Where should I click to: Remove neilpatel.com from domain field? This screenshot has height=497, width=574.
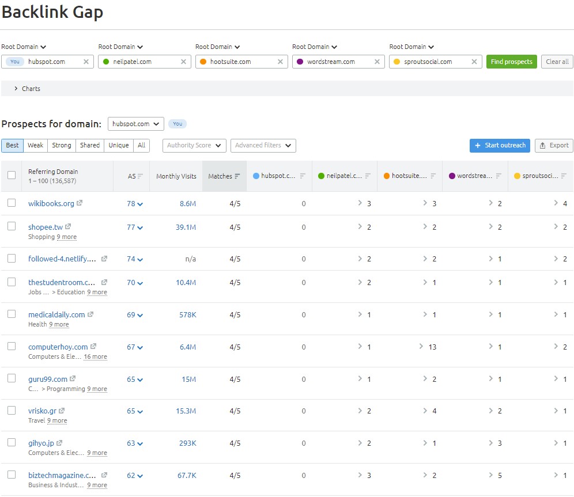pos(183,62)
